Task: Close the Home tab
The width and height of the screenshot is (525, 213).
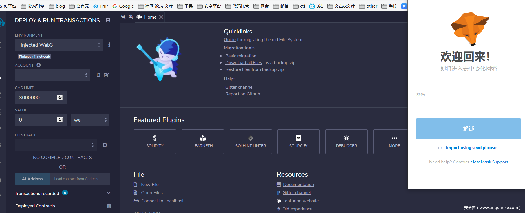Action: [x=161, y=17]
